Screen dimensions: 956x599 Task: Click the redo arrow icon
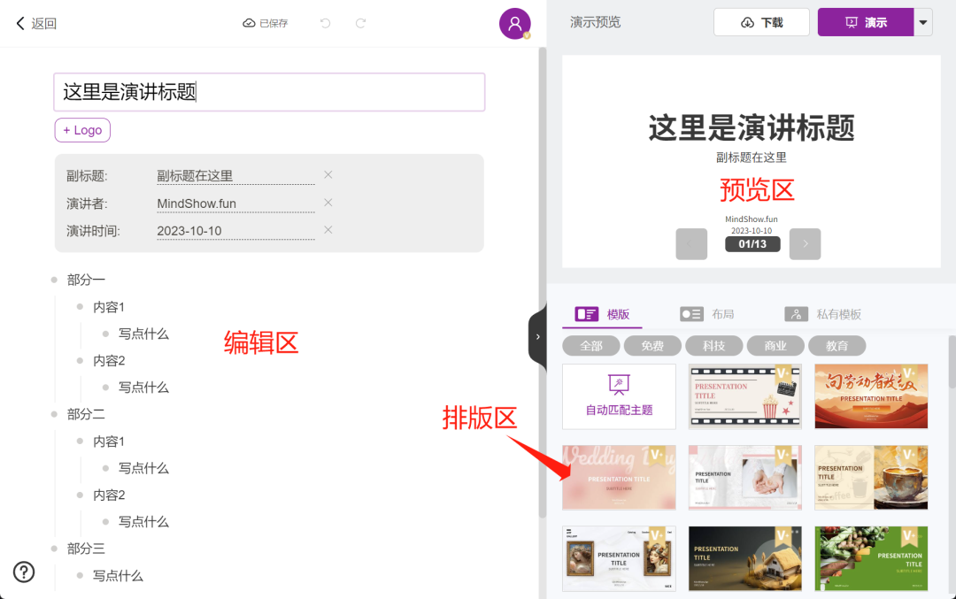pyautogui.click(x=360, y=23)
